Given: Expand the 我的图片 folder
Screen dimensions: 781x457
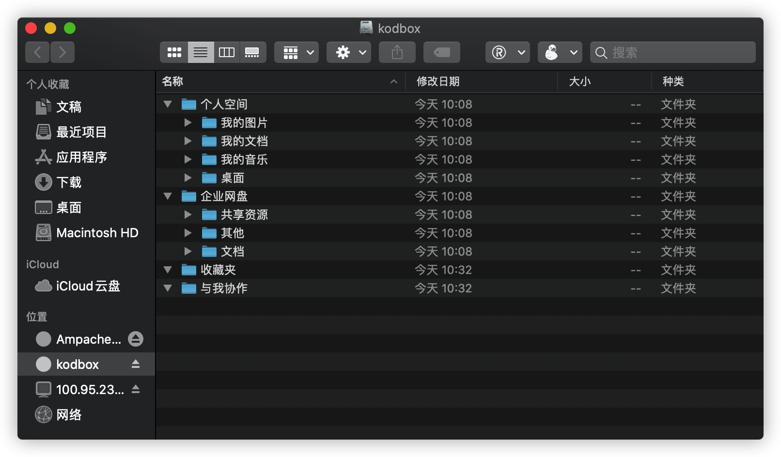Looking at the screenshot, I should pyautogui.click(x=188, y=122).
